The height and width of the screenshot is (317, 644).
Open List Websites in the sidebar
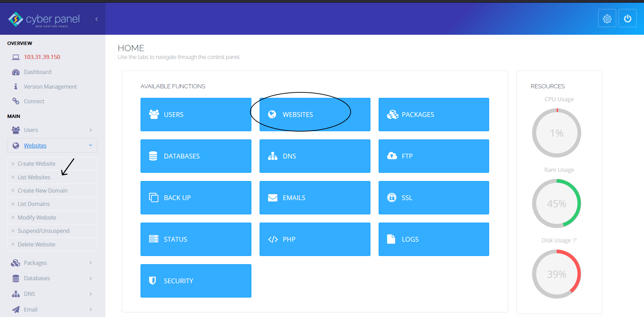[x=34, y=177]
